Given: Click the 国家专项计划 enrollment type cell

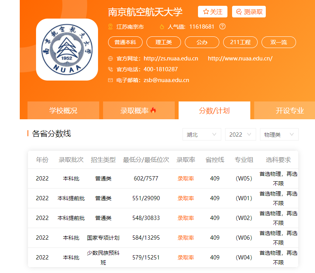Looking at the screenshot, I should [103, 238].
